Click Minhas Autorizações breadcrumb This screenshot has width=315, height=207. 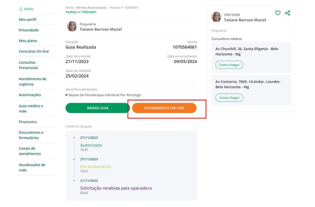point(91,7)
